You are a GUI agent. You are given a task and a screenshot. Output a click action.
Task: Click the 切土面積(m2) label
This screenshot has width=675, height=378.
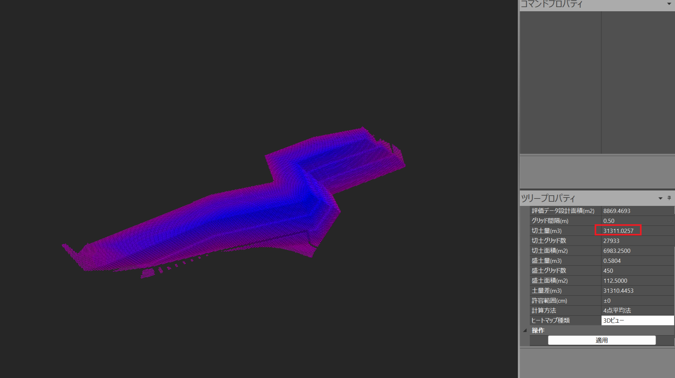(550, 251)
